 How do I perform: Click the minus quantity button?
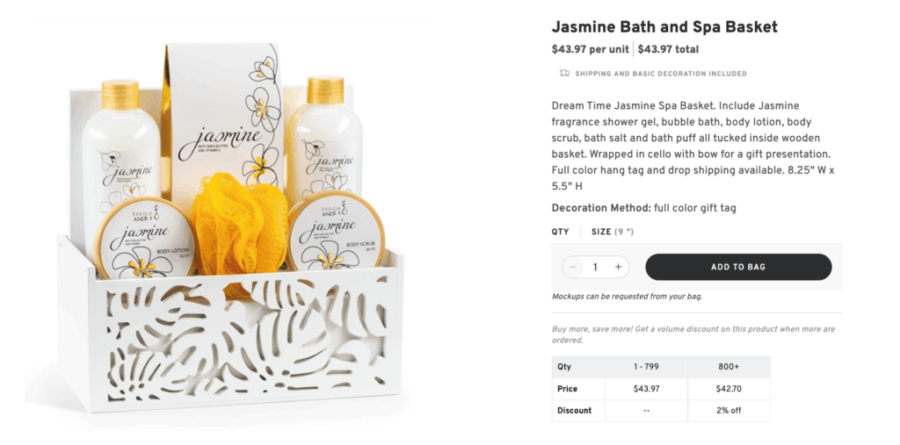tap(573, 267)
